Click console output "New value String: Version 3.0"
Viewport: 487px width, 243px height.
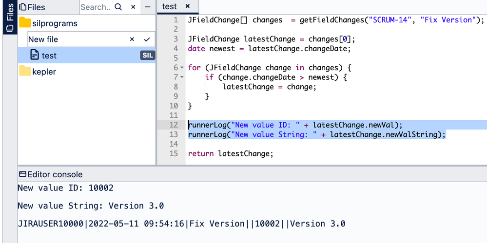point(91,206)
